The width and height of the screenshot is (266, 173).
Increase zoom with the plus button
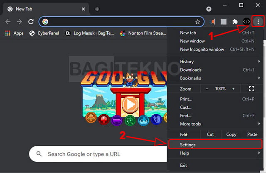233,89
